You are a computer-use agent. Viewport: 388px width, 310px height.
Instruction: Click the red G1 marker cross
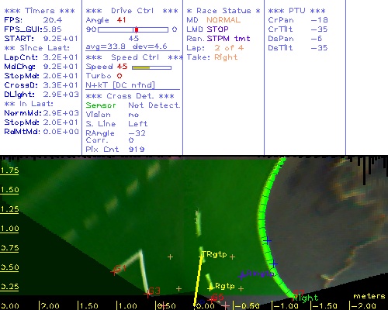pyautogui.click(x=114, y=272)
